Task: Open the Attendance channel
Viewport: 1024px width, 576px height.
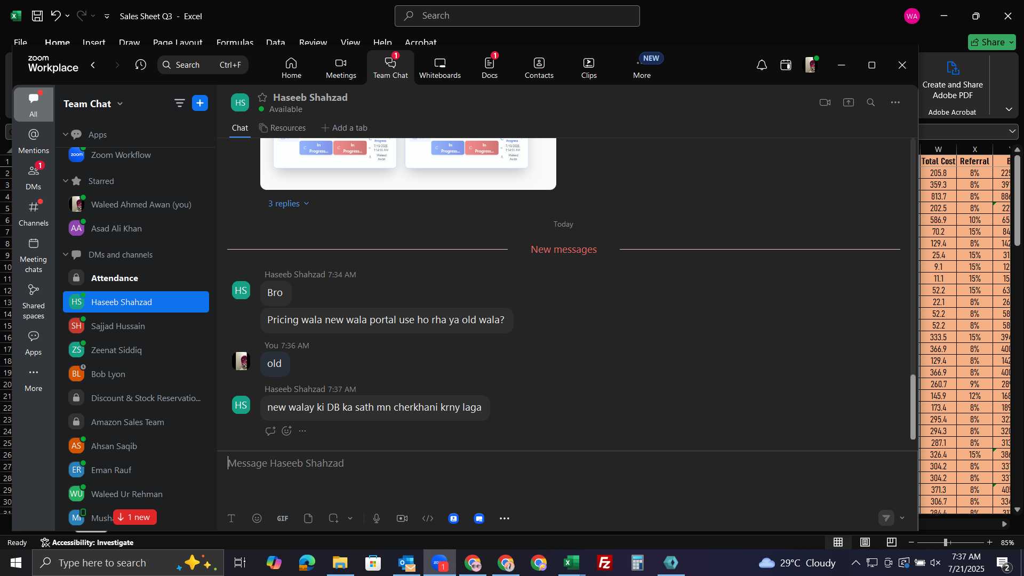Action: coord(136,278)
